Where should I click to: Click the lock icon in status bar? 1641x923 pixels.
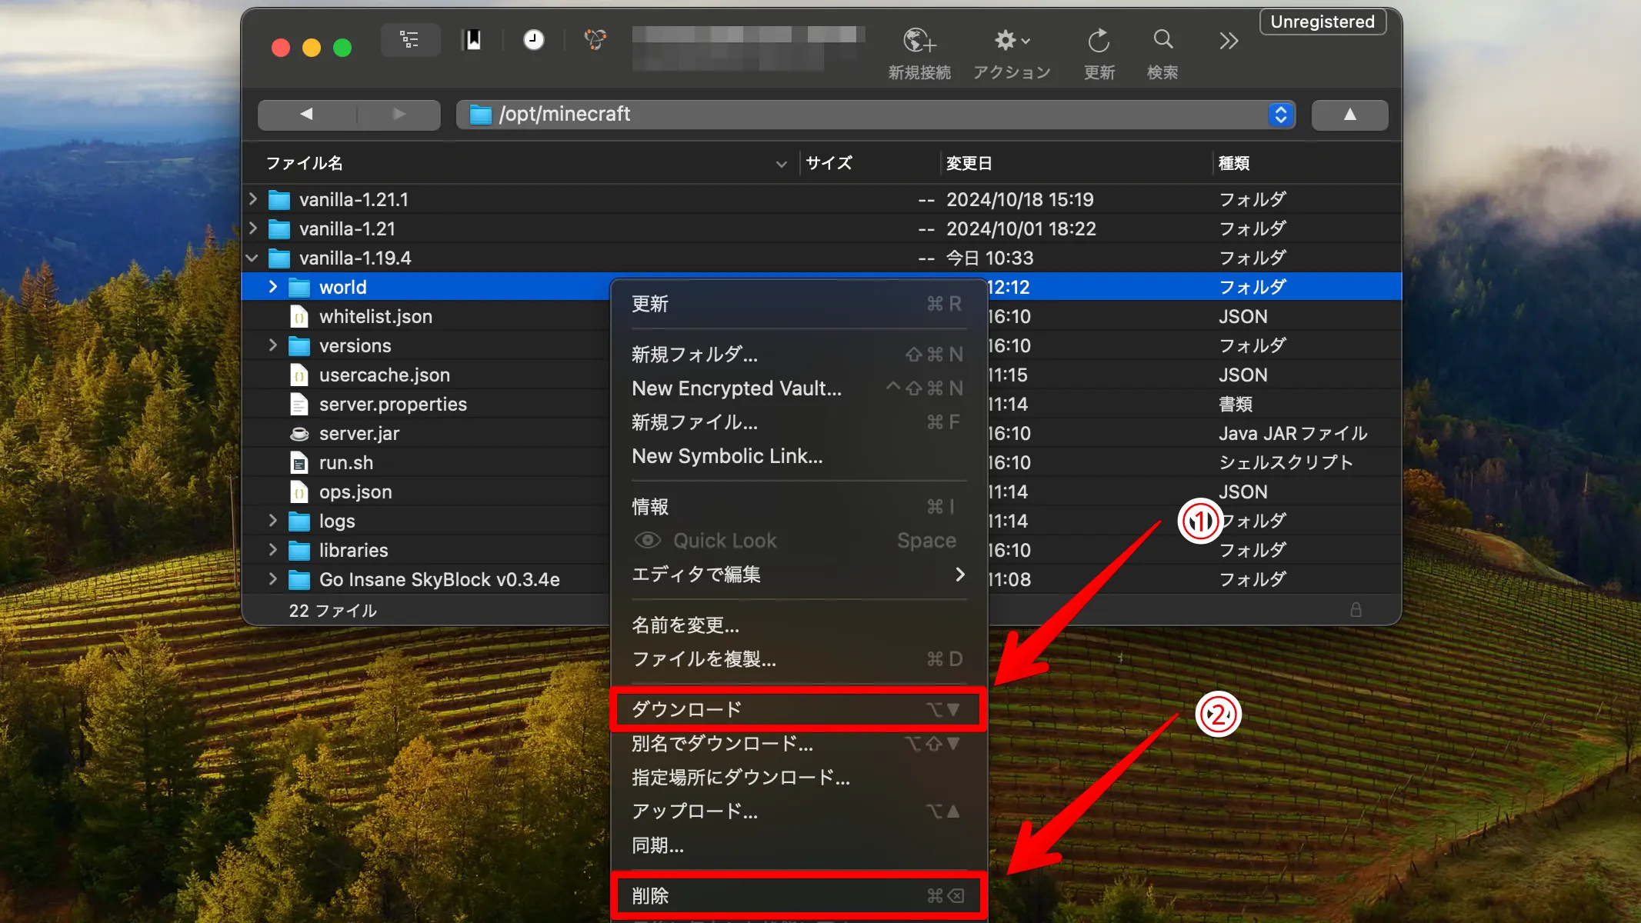1356,610
